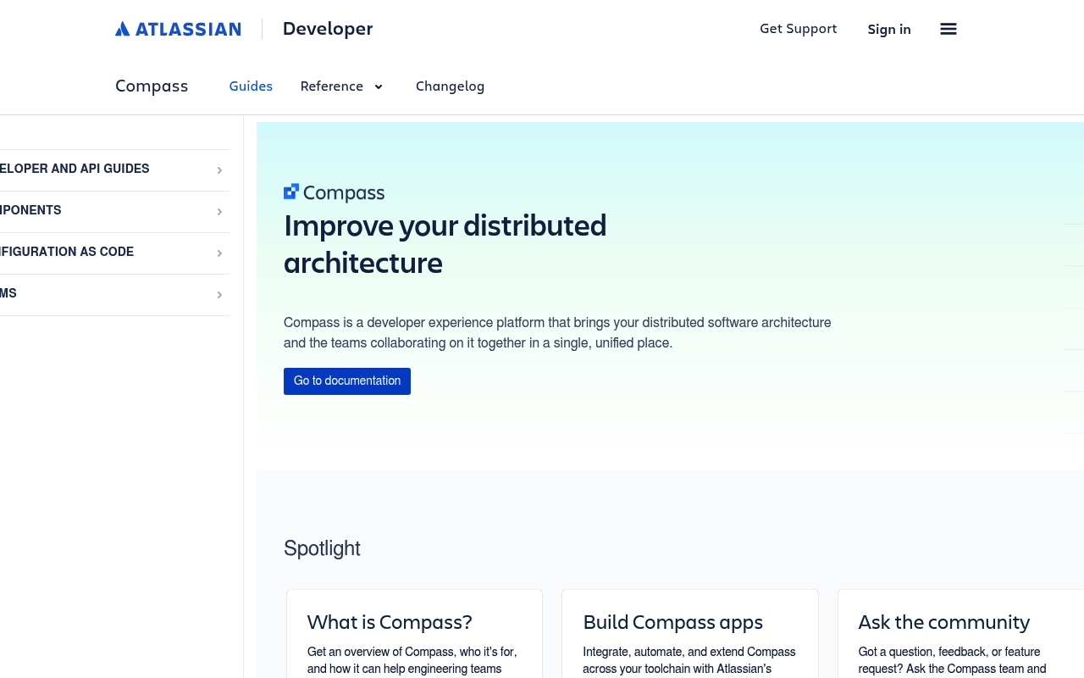Open the Reference menu
This screenshot has height=678, width=1084.
click(342, 86)
